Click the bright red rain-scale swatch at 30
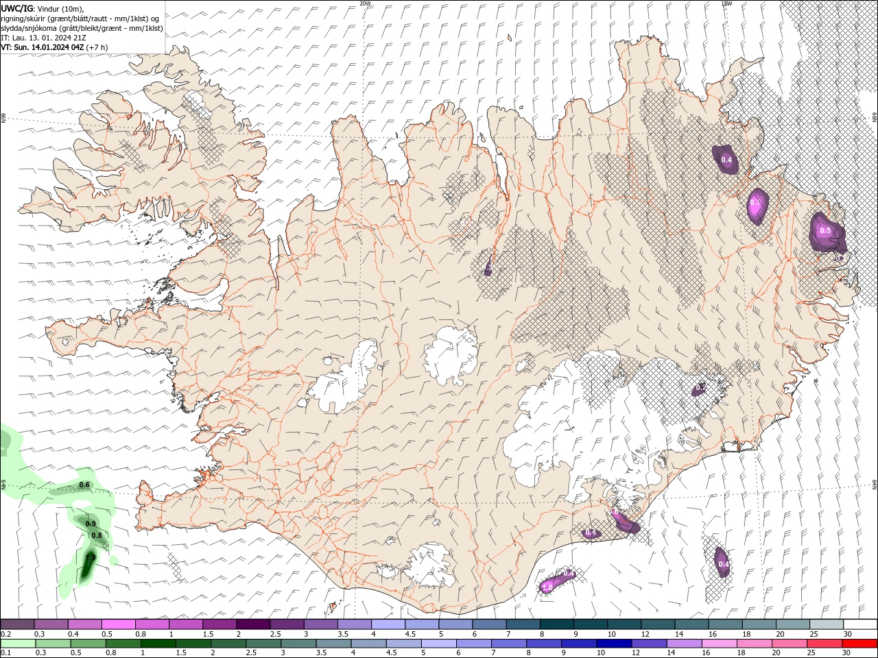 point(860,644)
